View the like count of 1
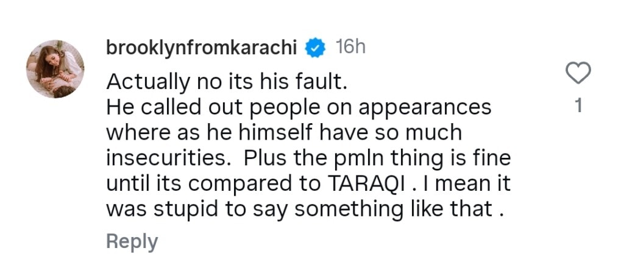The width and height of the screenshot is (624, 270). tap(578, 106)
